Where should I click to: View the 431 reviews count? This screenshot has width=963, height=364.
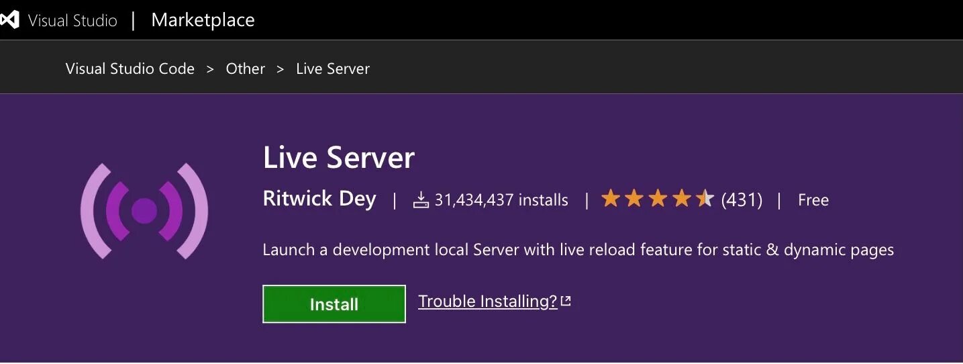(742, 199)
